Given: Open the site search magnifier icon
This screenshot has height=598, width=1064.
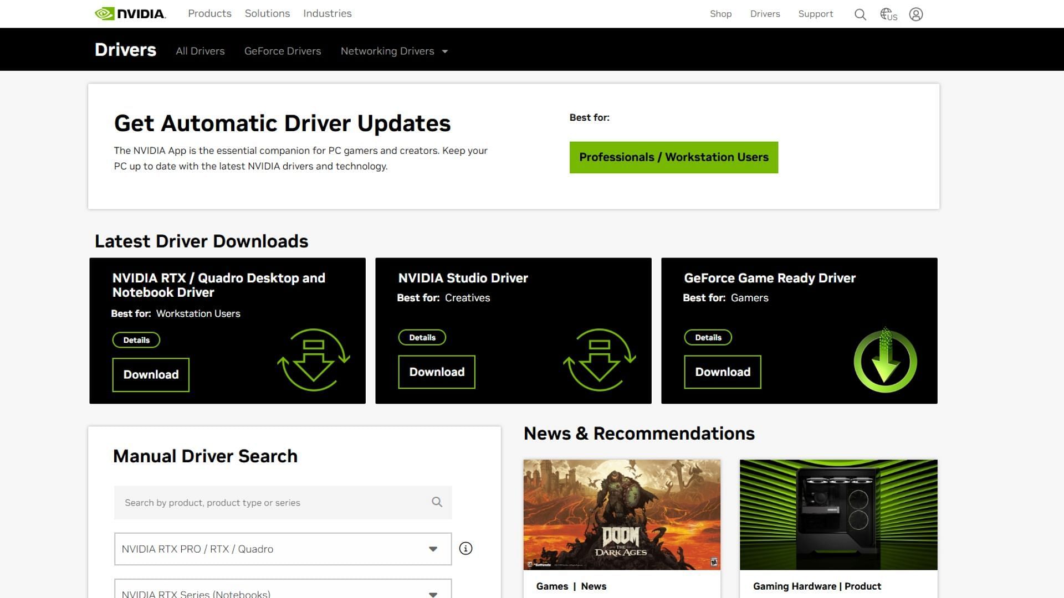Looking at the screenshot, I should click(x=860, y=14).
